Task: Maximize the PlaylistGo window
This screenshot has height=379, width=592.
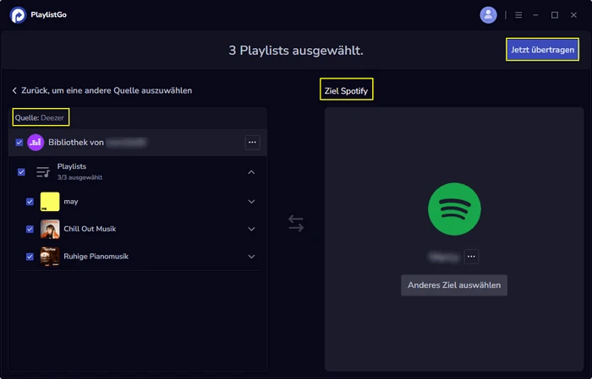Action: coord(555,15)
